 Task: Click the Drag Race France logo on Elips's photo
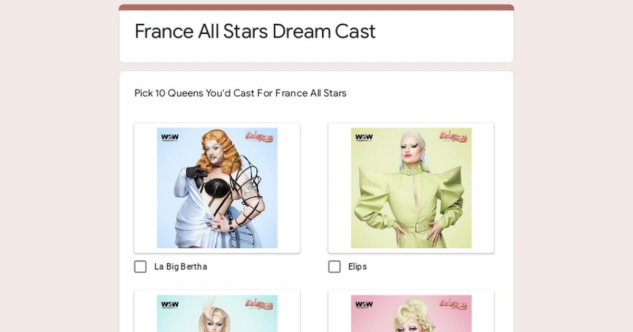click(x=454, y=136)
